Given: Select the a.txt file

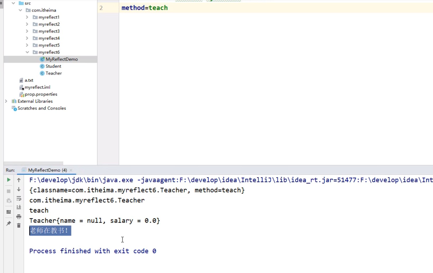Looking at the screenshot, I should [29, 80].
